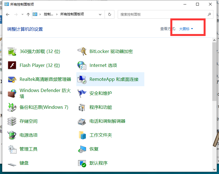Click the scrollbar down arrow
219x174 pixels.
[x=214, y=170]
